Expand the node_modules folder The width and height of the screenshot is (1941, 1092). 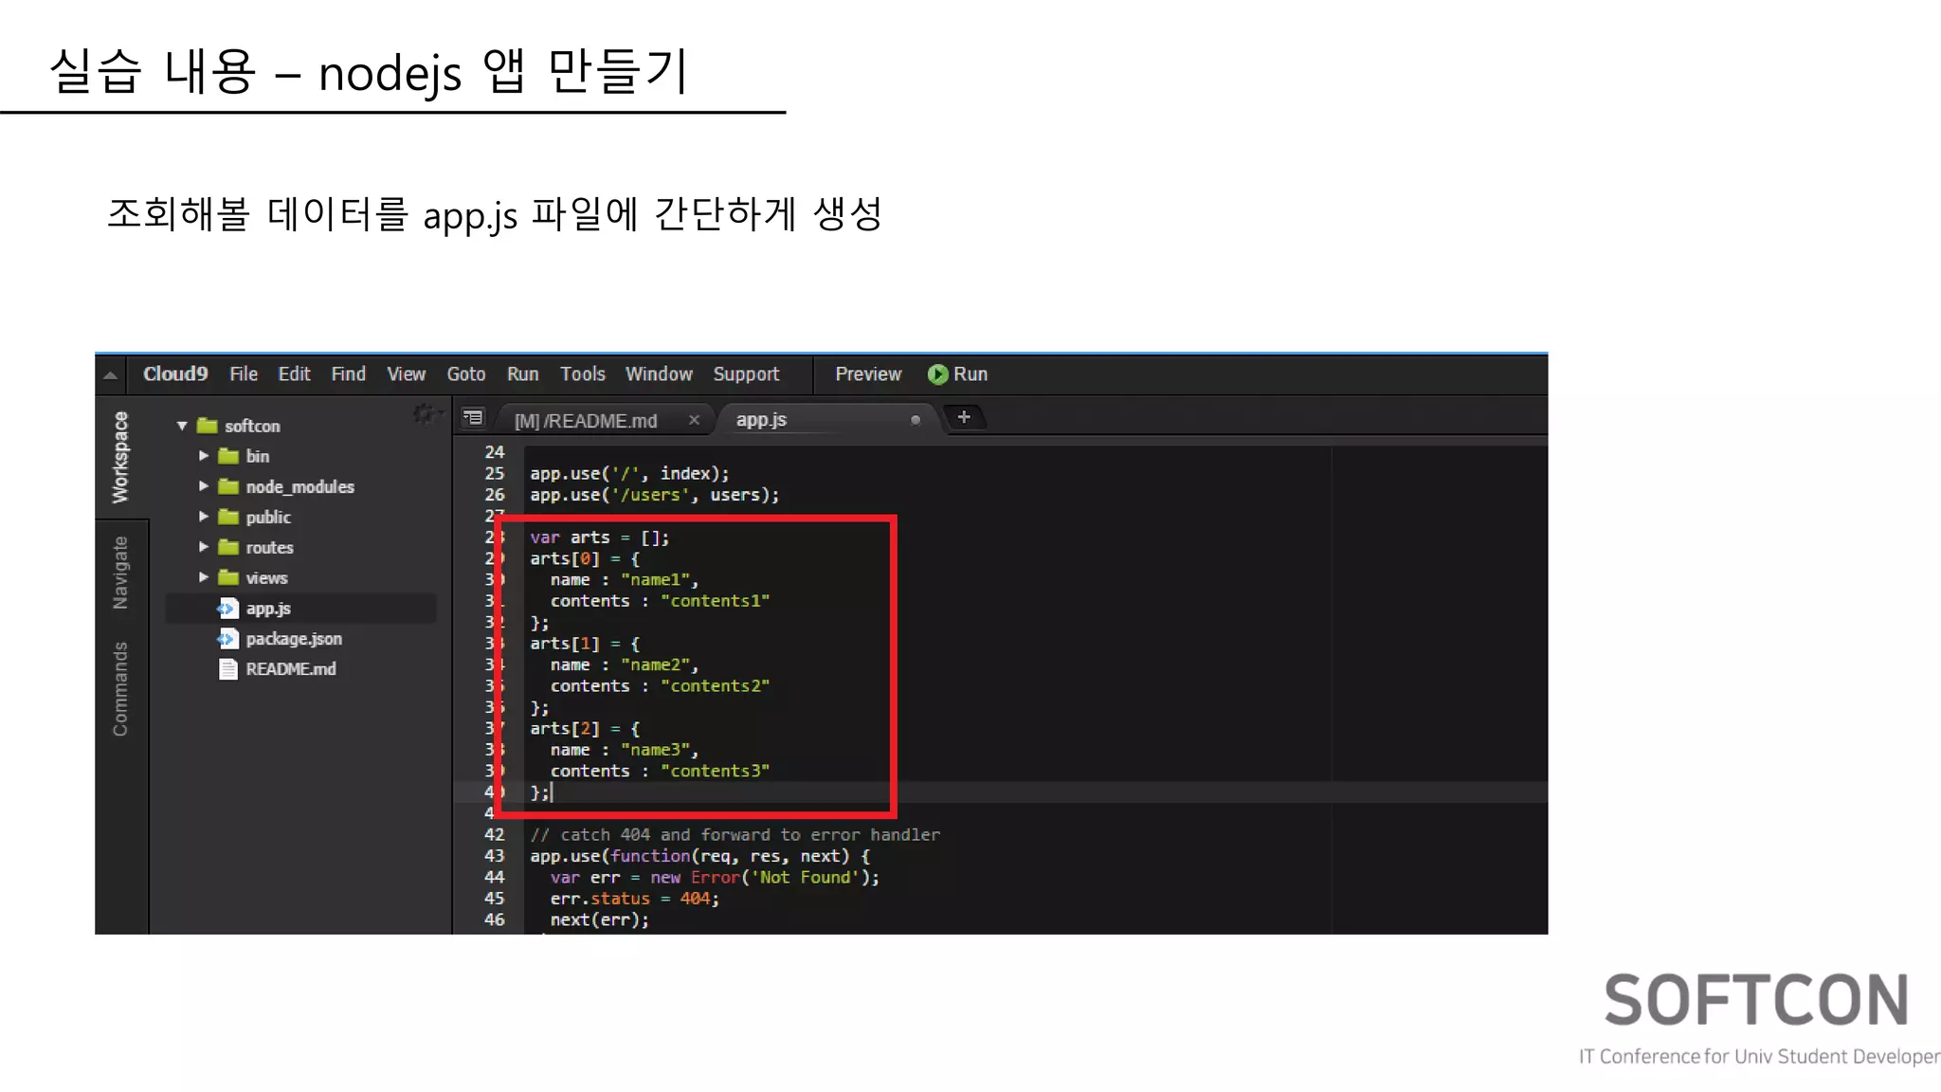[203, 486]
